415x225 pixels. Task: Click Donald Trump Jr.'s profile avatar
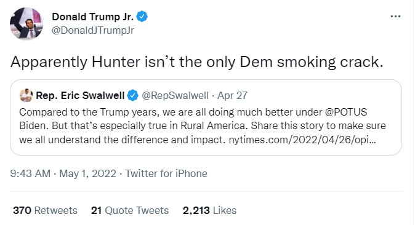click(26, 24)
